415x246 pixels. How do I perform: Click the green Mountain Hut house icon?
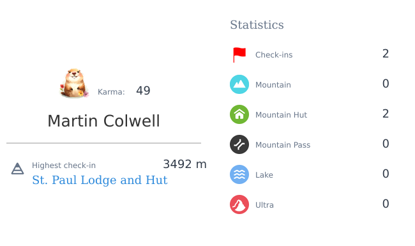[x=239, y=114]
